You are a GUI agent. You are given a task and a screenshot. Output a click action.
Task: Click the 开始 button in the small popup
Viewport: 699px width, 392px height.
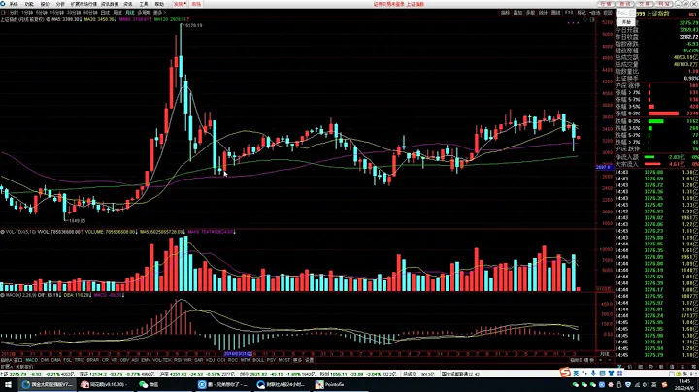click(627, 22)
